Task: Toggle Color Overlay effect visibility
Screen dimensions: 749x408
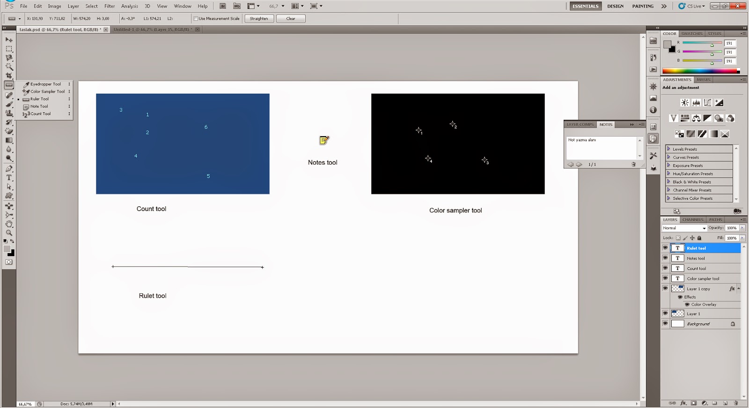Action: click(x=687, y=305)
